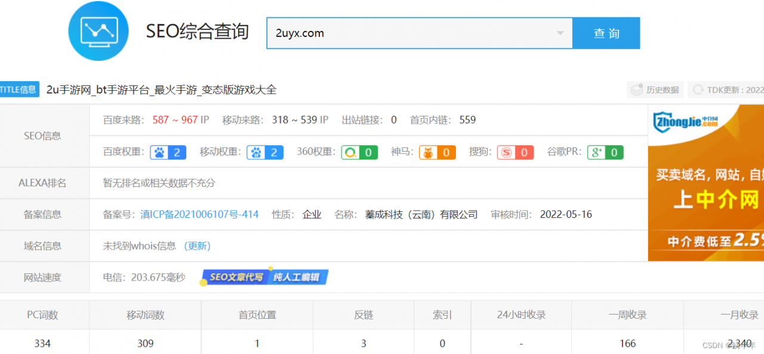Click the SEO文章代写 promotional ribbon
Image resolution: width=764 pixels, height=354 pixels.
(263, 277)
